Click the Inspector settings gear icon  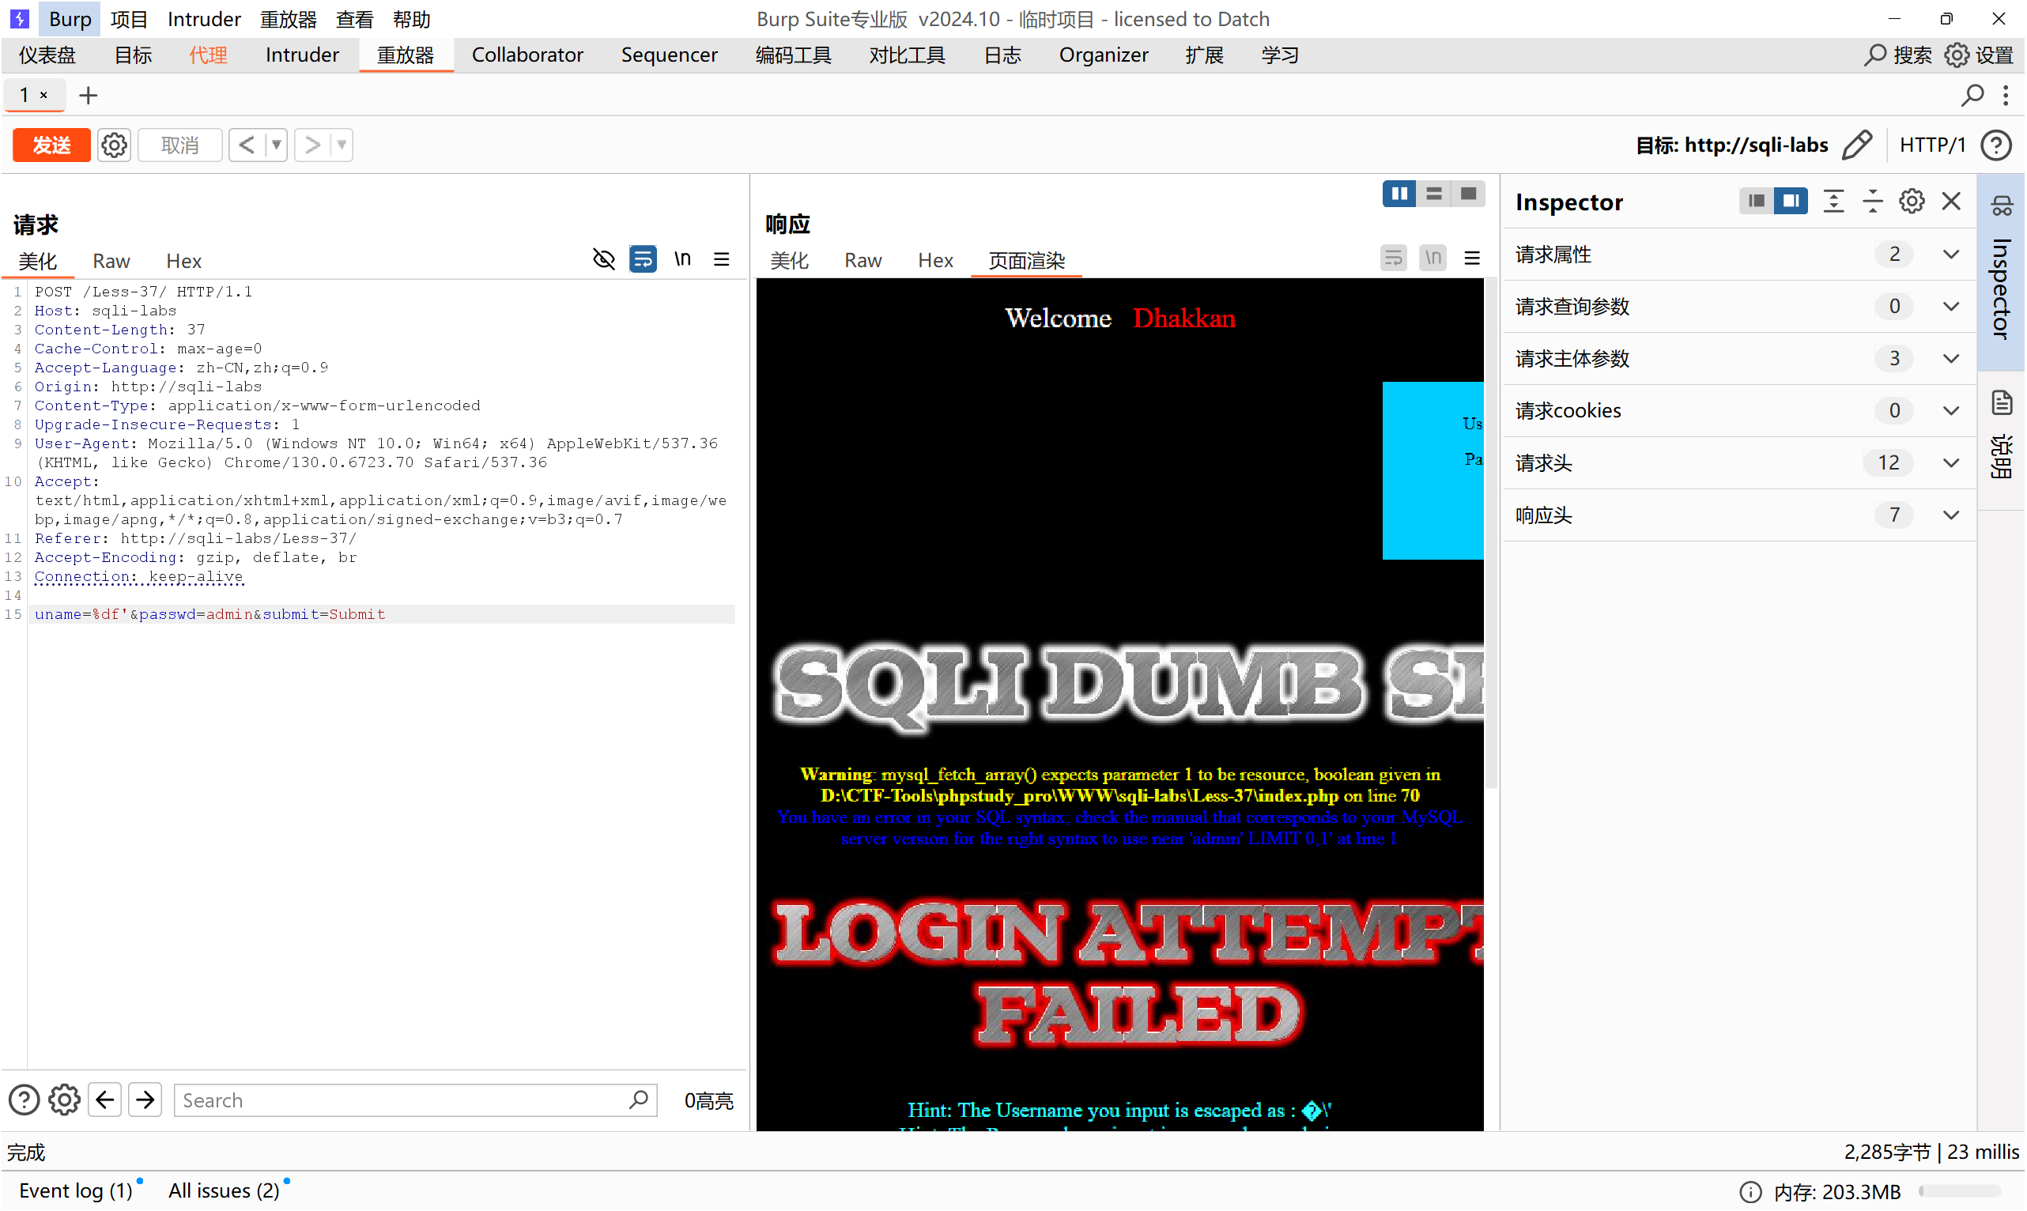1911,202
